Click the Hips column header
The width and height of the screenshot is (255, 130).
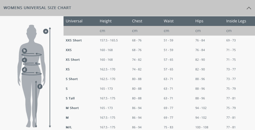point(199,21)
